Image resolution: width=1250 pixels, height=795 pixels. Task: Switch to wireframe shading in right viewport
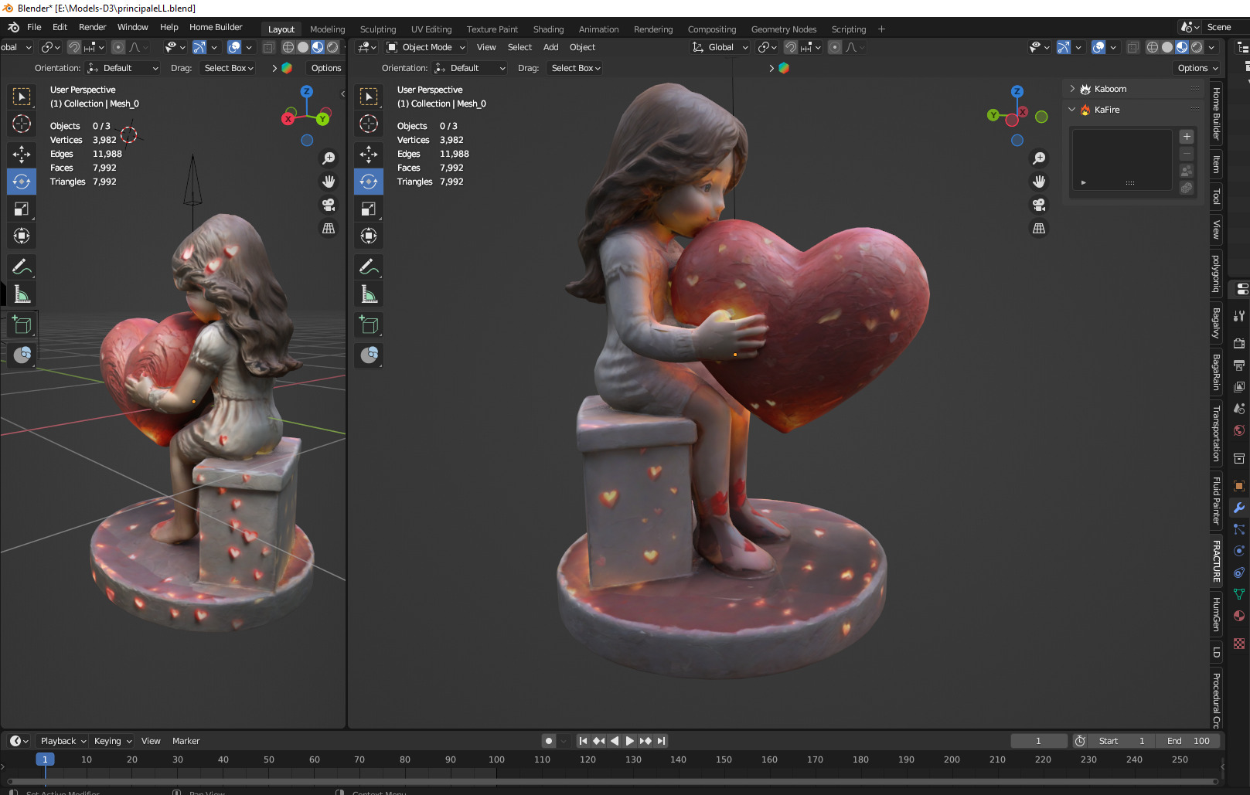tap(1153, 47)
